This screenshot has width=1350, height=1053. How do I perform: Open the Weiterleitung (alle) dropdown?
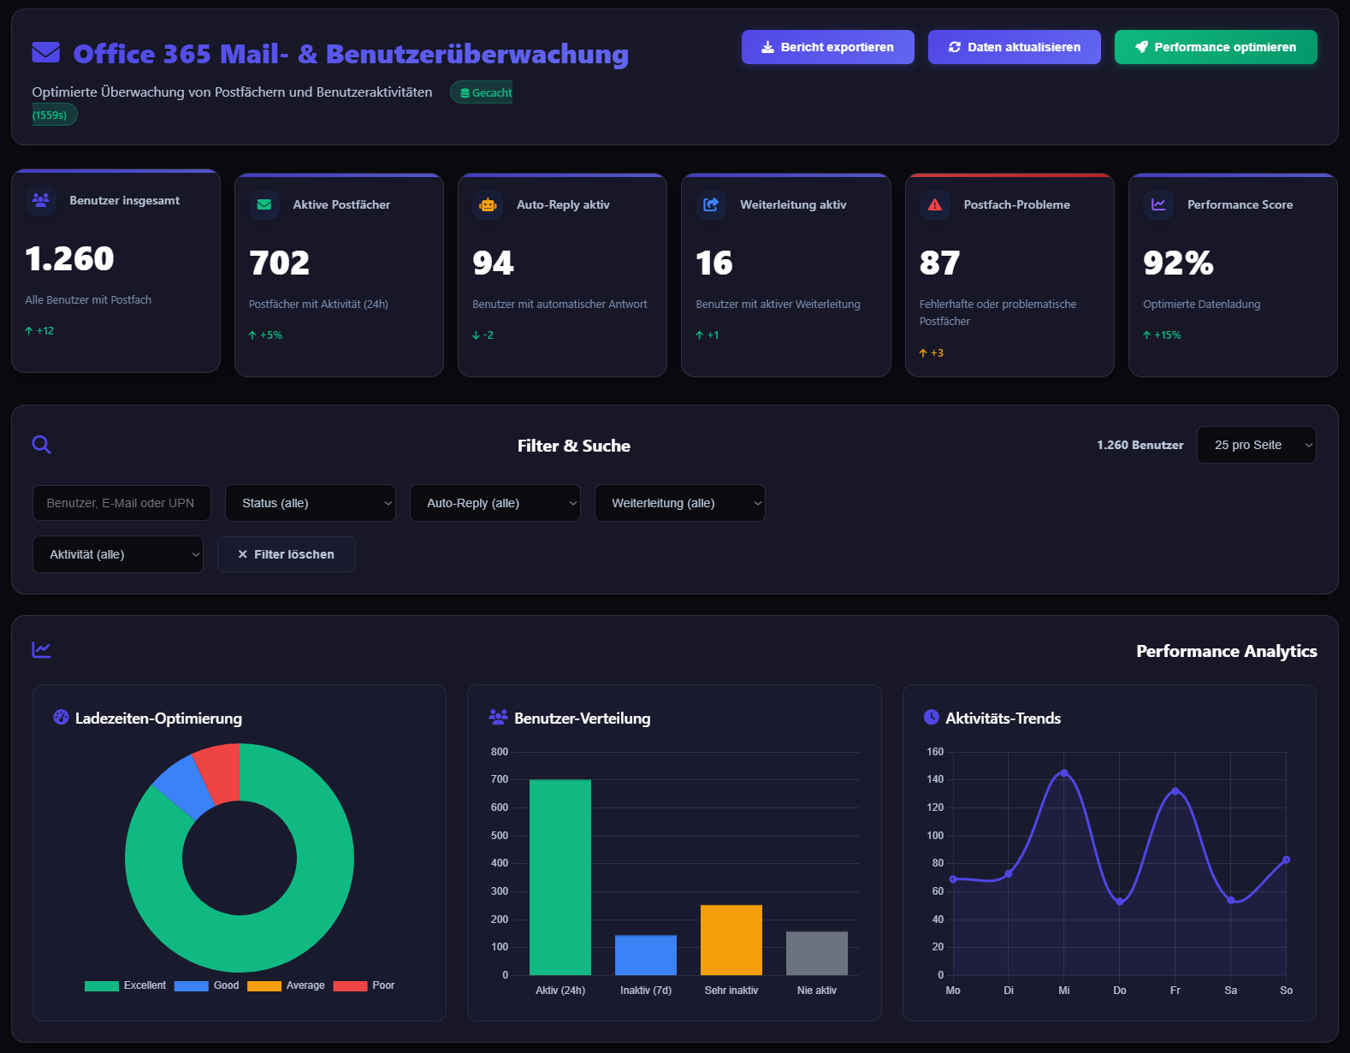click(679, 503)
